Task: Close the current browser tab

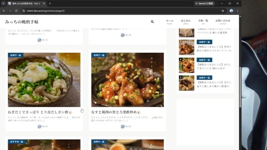Action: click(44, 3)
